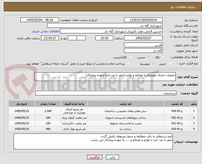This screenshot has width=202, height=164.
Task: Click the گروه خدمت field showing ساختمان
Action: tap(106, 93)
